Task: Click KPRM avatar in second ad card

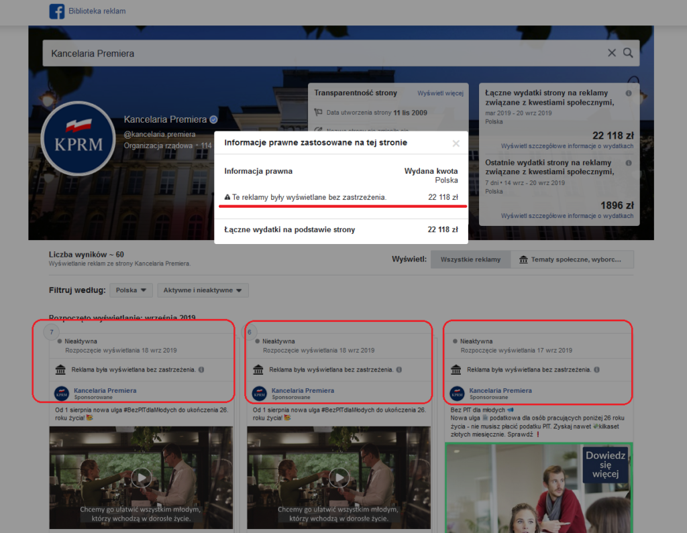Action: pos(260,394)
